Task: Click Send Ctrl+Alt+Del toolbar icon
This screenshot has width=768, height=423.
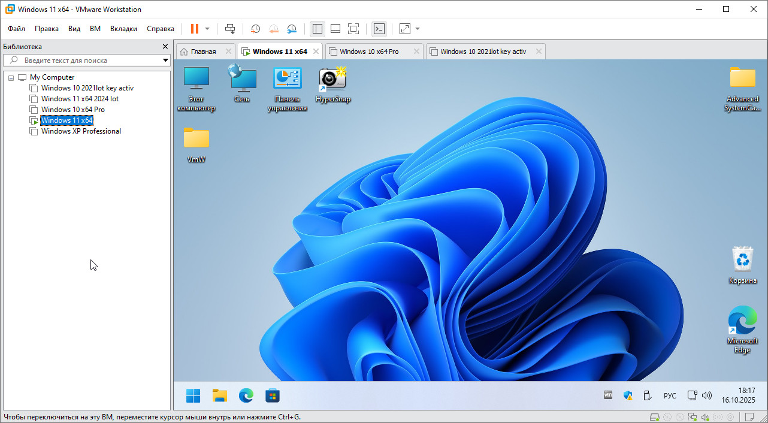Action: click(x=230, y=29)
